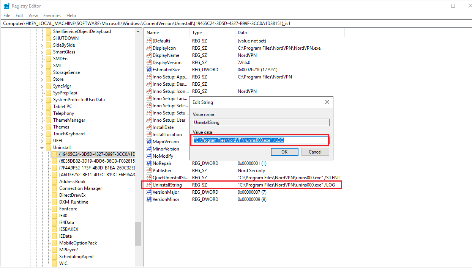Click the DWORD icon beside VersionMajor value
The width and height of the screenshot is (472, 268).
tap(149, 192)
